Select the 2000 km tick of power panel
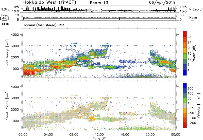 coord(15,57)
